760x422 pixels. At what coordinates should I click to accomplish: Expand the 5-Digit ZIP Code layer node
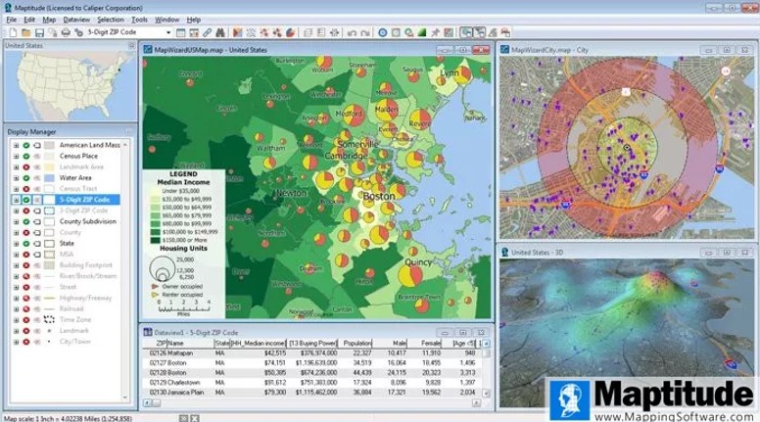[16, 200]
